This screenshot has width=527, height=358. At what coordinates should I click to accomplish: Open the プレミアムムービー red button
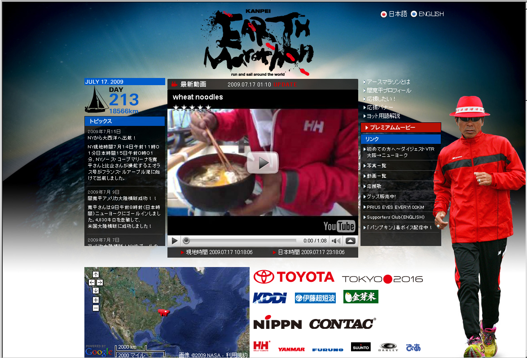click(x=400, y=128)
